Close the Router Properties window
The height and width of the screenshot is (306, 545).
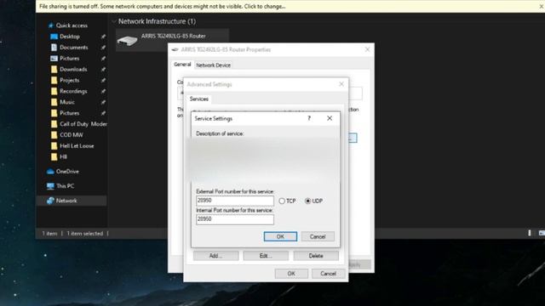click(x=367, y=49)
